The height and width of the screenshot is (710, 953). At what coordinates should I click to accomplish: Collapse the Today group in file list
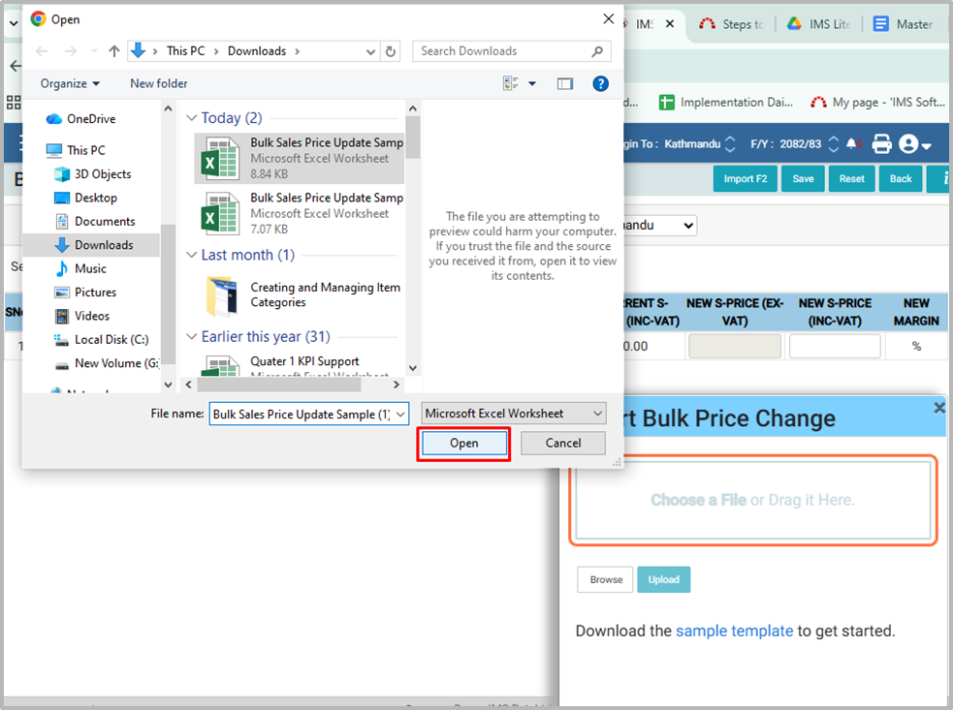192,118
